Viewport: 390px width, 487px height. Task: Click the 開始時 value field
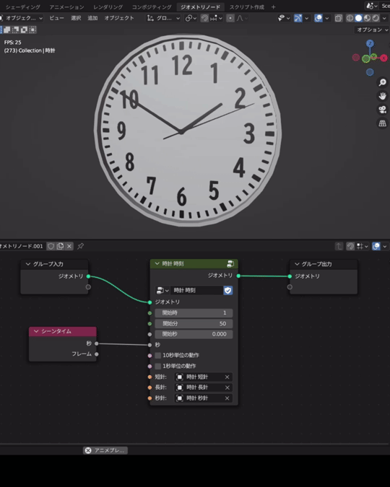pos(194,312)
